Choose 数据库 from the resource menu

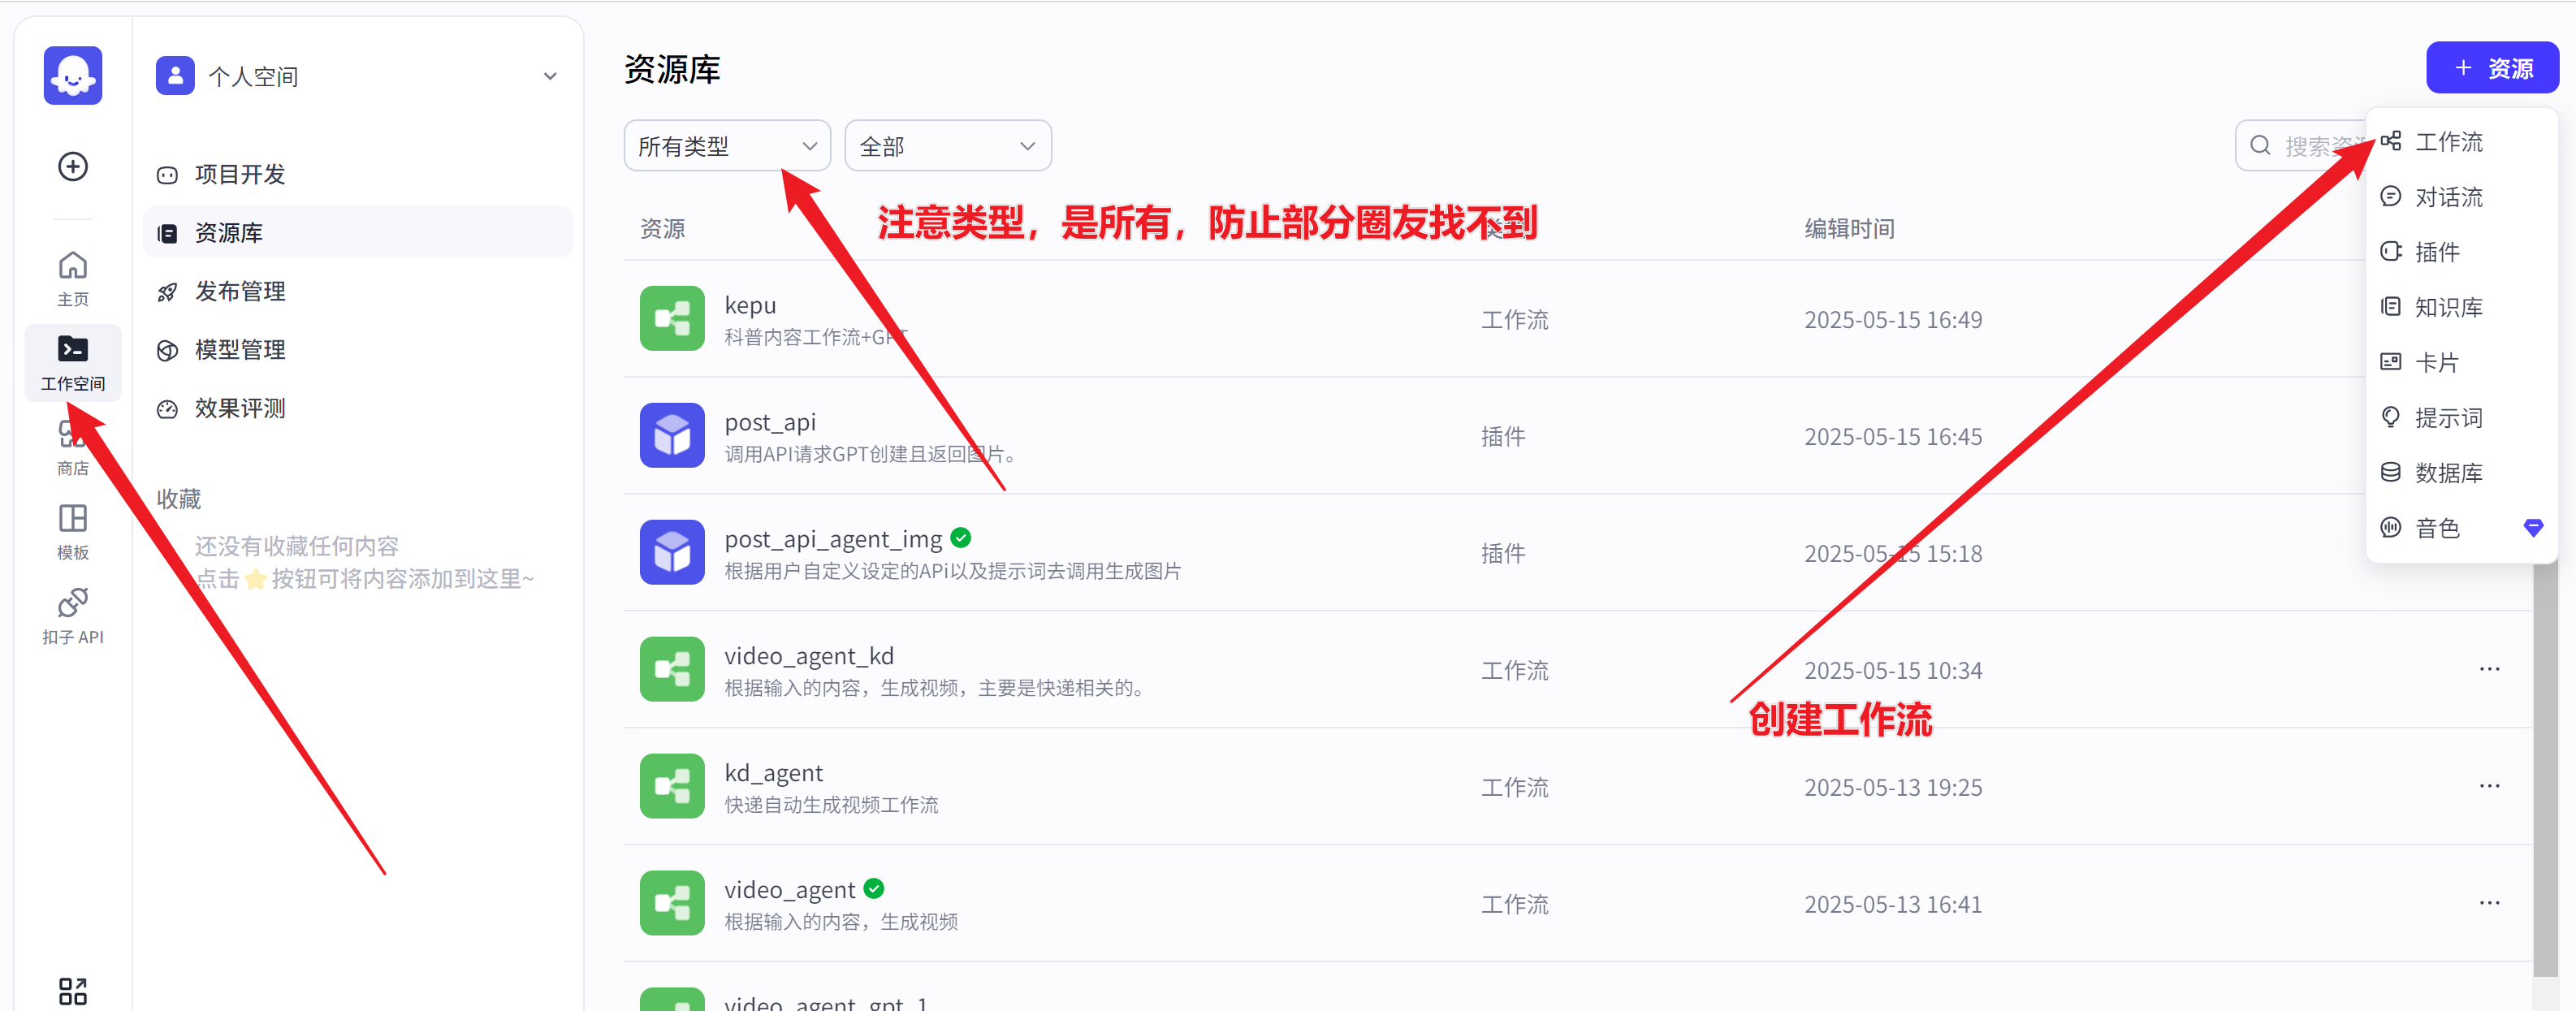(x=2462, y=472)
